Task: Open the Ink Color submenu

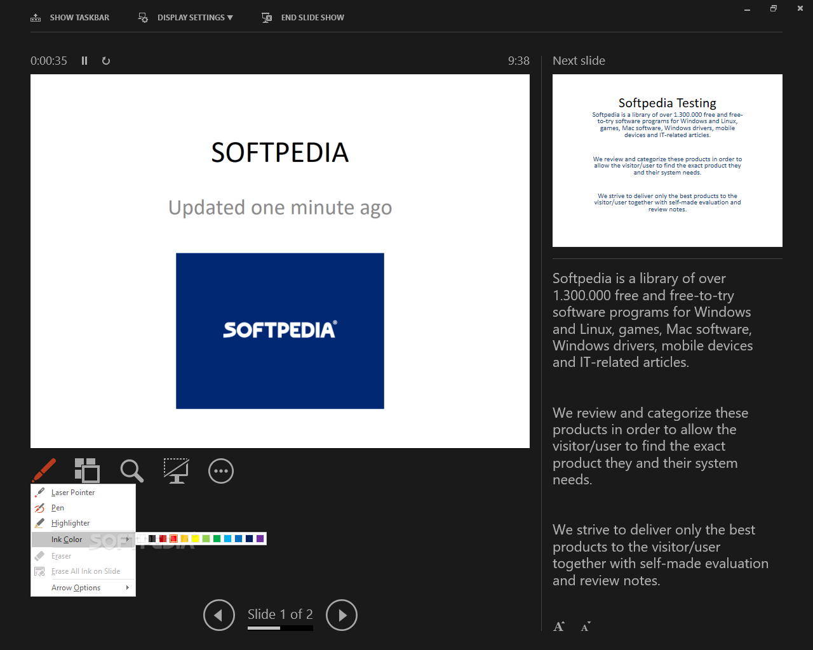Action: (x=83, y=540)
